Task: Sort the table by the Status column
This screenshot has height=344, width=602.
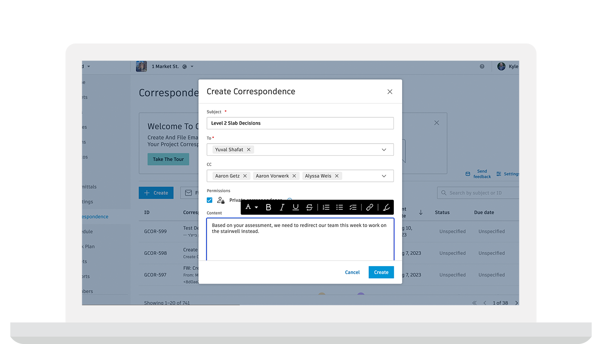Action: (x=442, y=212)
